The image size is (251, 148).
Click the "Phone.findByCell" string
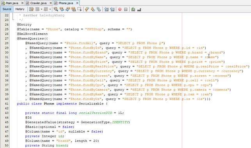tap(87, 80)
